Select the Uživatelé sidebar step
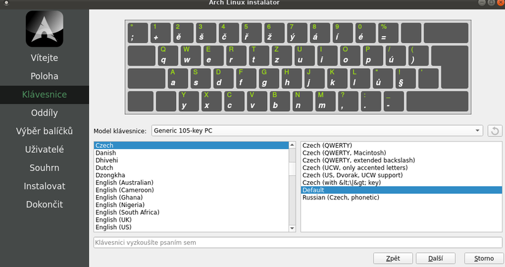The width and height of the screenshot is (505, 267). [x=44, y=150]
